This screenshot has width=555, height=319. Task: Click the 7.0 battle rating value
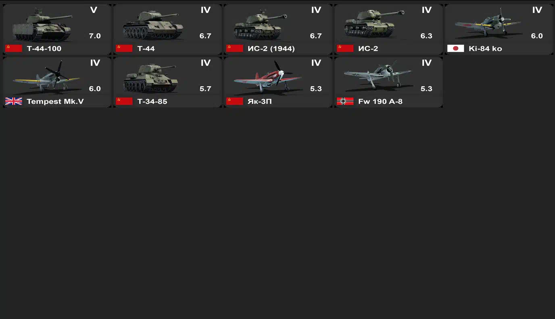click(95, 36)
